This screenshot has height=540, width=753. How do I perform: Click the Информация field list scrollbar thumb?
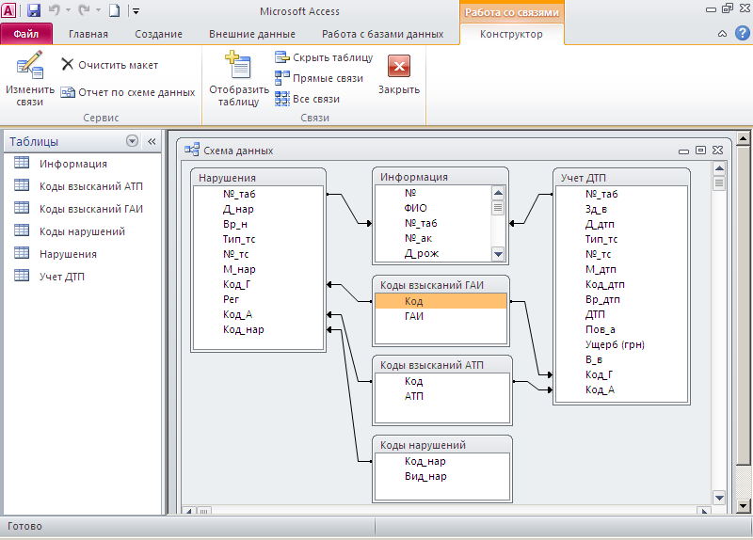pos(498,208)
